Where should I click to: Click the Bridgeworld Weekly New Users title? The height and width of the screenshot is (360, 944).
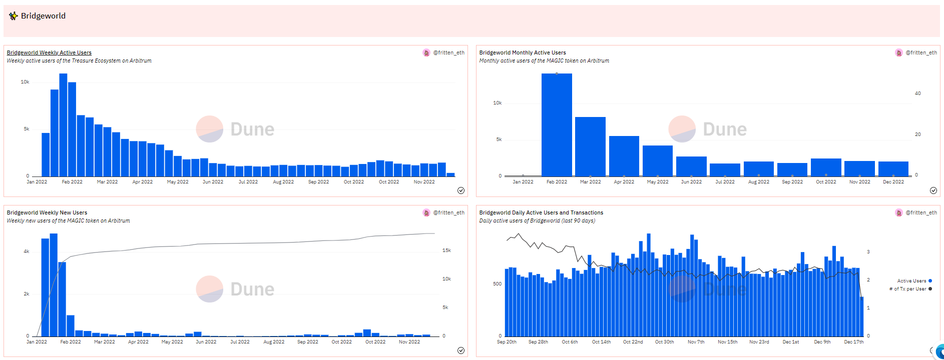47,212
